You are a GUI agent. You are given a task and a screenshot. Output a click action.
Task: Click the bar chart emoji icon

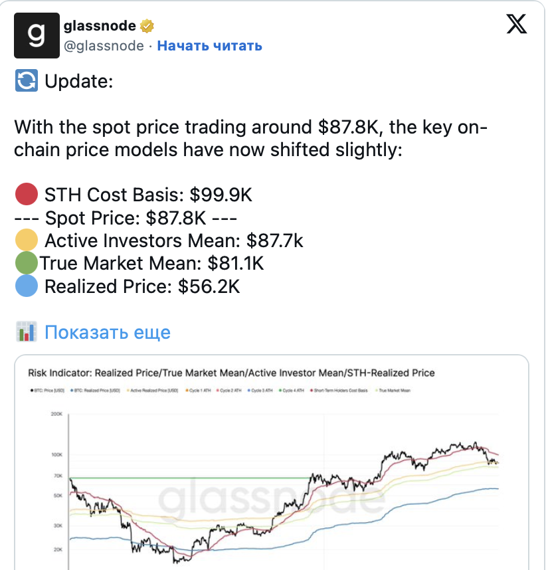click(26, 332)
